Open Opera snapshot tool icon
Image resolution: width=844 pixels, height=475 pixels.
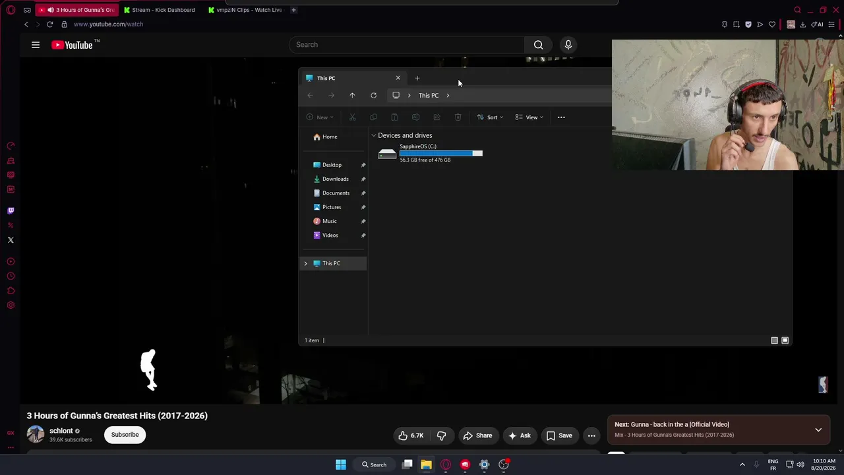pos(737,24)
